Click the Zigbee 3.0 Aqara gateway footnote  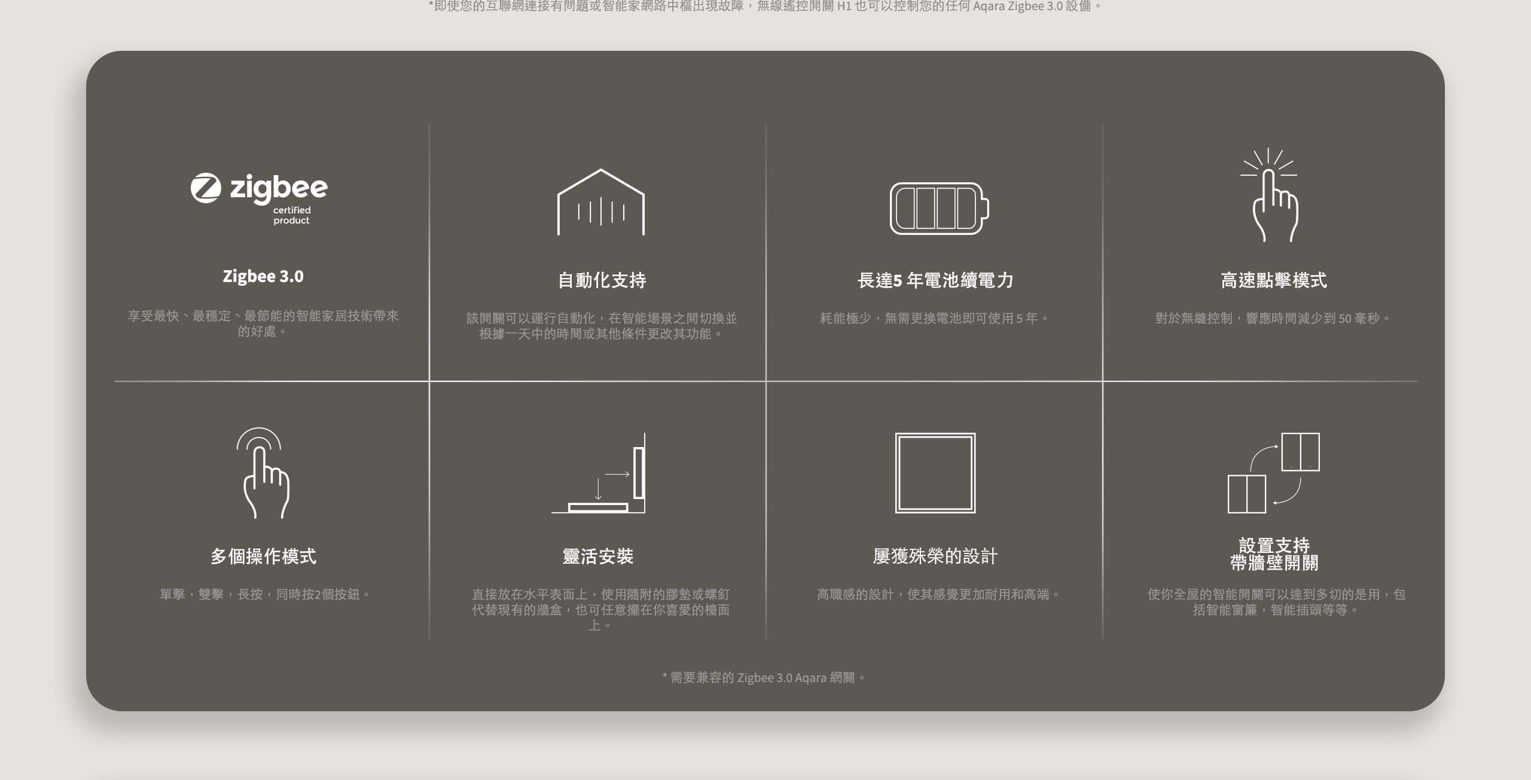pos(764,678)
